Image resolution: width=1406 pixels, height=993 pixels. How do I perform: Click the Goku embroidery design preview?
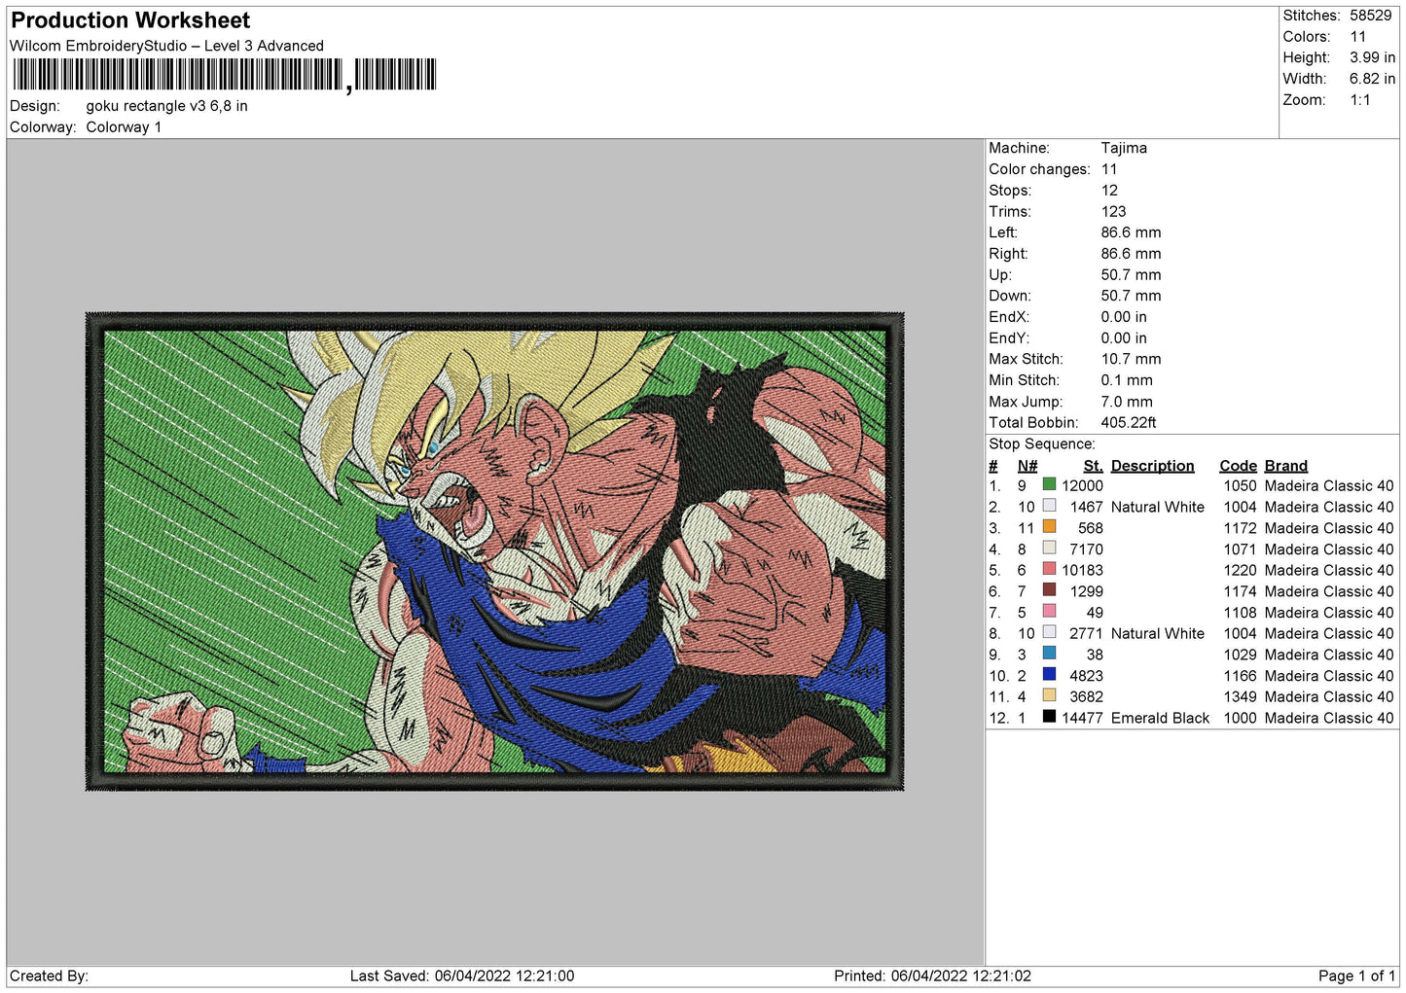(494, 551)
